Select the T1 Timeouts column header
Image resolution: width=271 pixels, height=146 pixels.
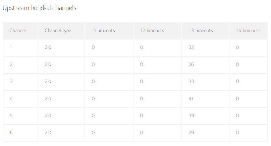tap(103, 30)
